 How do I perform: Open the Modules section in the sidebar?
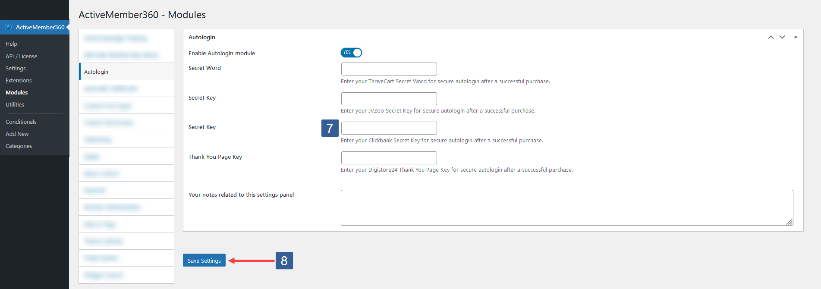click(x=16, y=92)
